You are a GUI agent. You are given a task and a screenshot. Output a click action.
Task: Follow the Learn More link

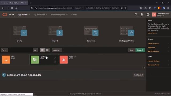pyautogui.click(x=152, y=33)
